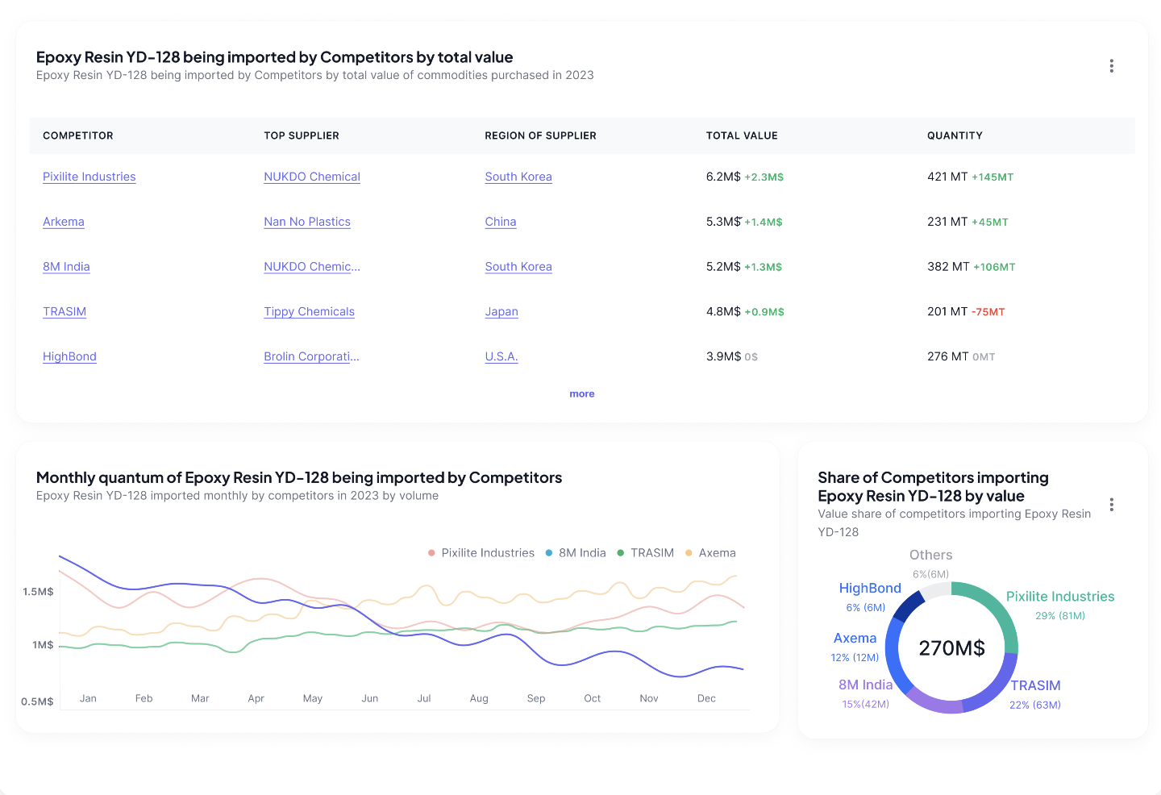The width and height of the screenshot is (1161, 795).
Task: Open the HighBond competitor link
Action: [69, 356]
